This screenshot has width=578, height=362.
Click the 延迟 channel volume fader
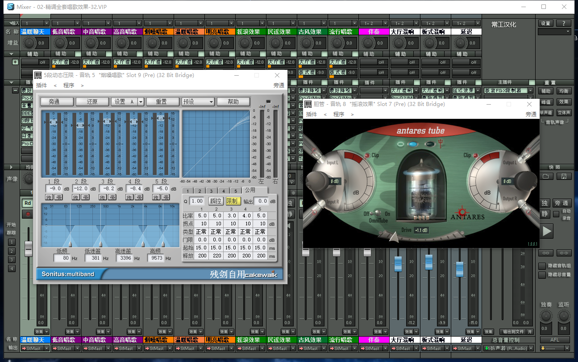(x=460, y=269)
